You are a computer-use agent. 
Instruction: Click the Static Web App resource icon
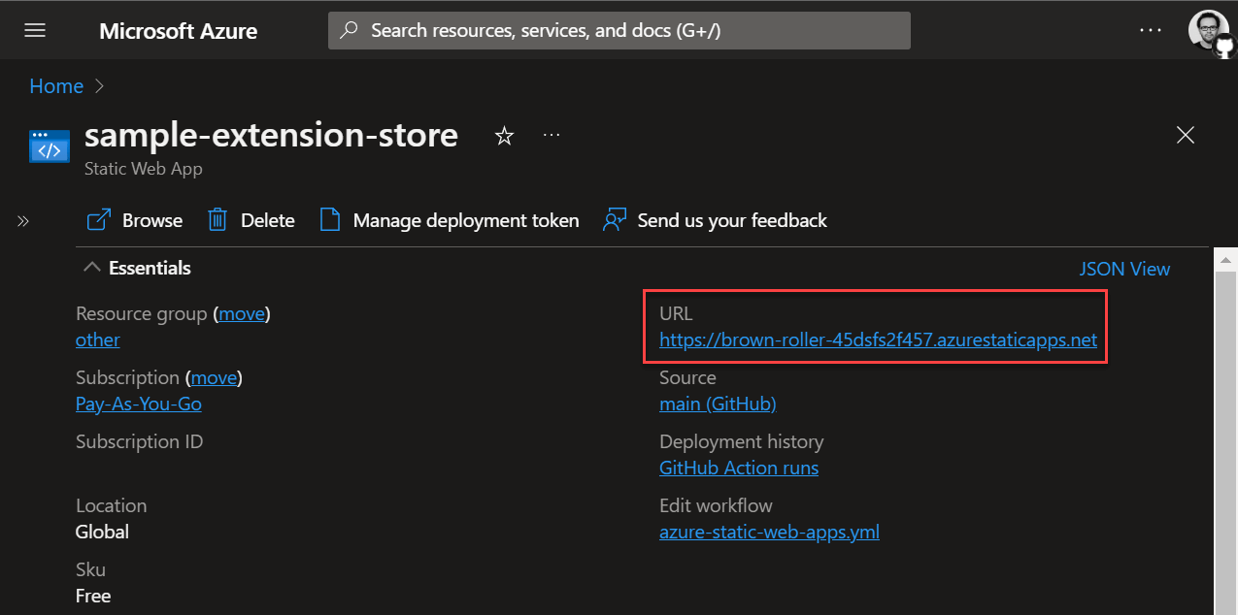click(x=50, y=147)
